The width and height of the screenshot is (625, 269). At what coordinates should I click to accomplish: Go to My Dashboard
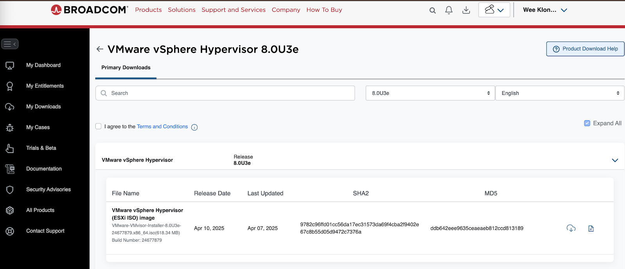(43, 65)
